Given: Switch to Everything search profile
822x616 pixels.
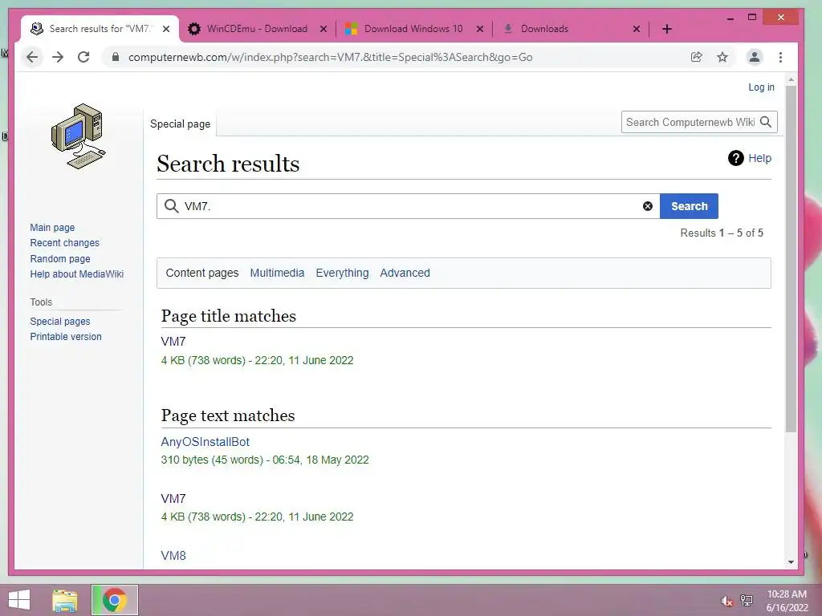Looking at the screenshot, I should tap(342, 273).
